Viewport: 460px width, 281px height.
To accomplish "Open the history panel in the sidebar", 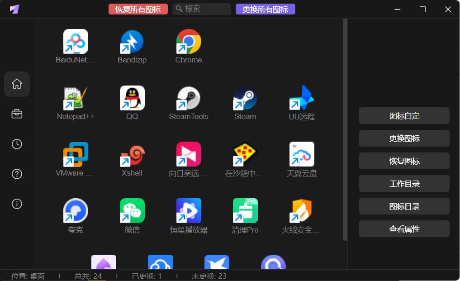I will pyautogui.click(x=17, y=144).
